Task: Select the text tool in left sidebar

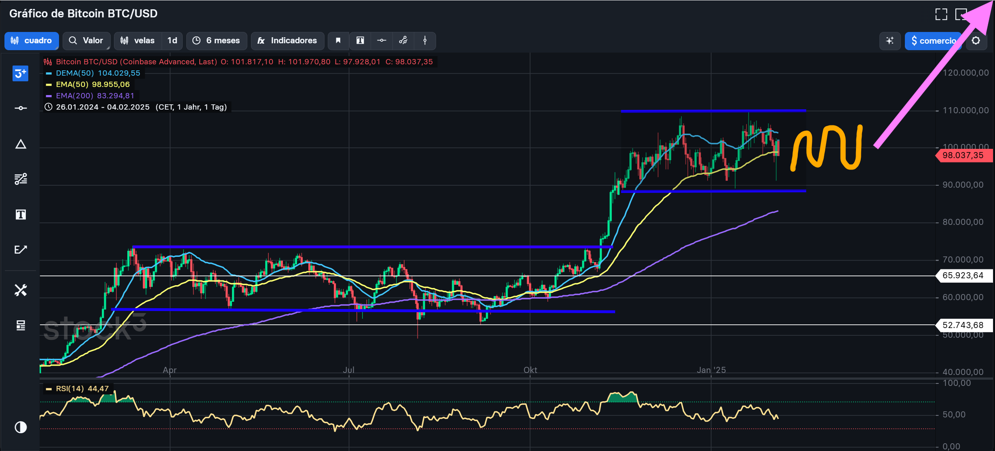Action: (21, 214)
